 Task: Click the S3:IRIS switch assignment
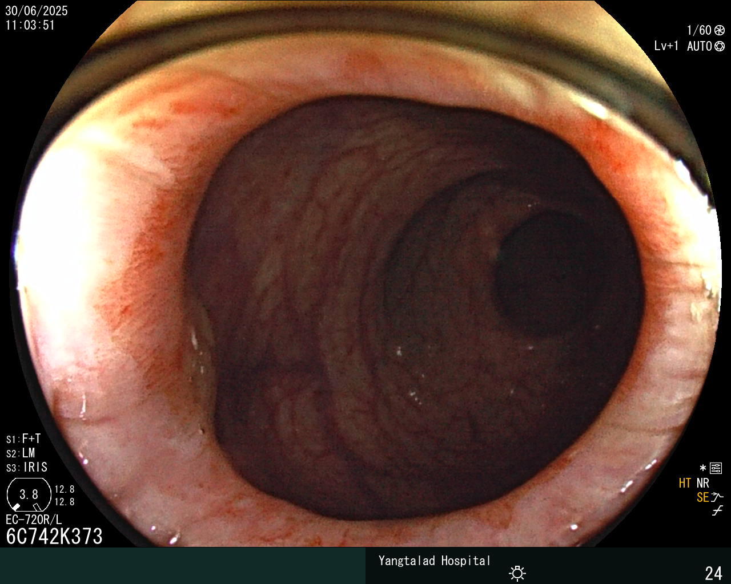click(x=27, y=468)
